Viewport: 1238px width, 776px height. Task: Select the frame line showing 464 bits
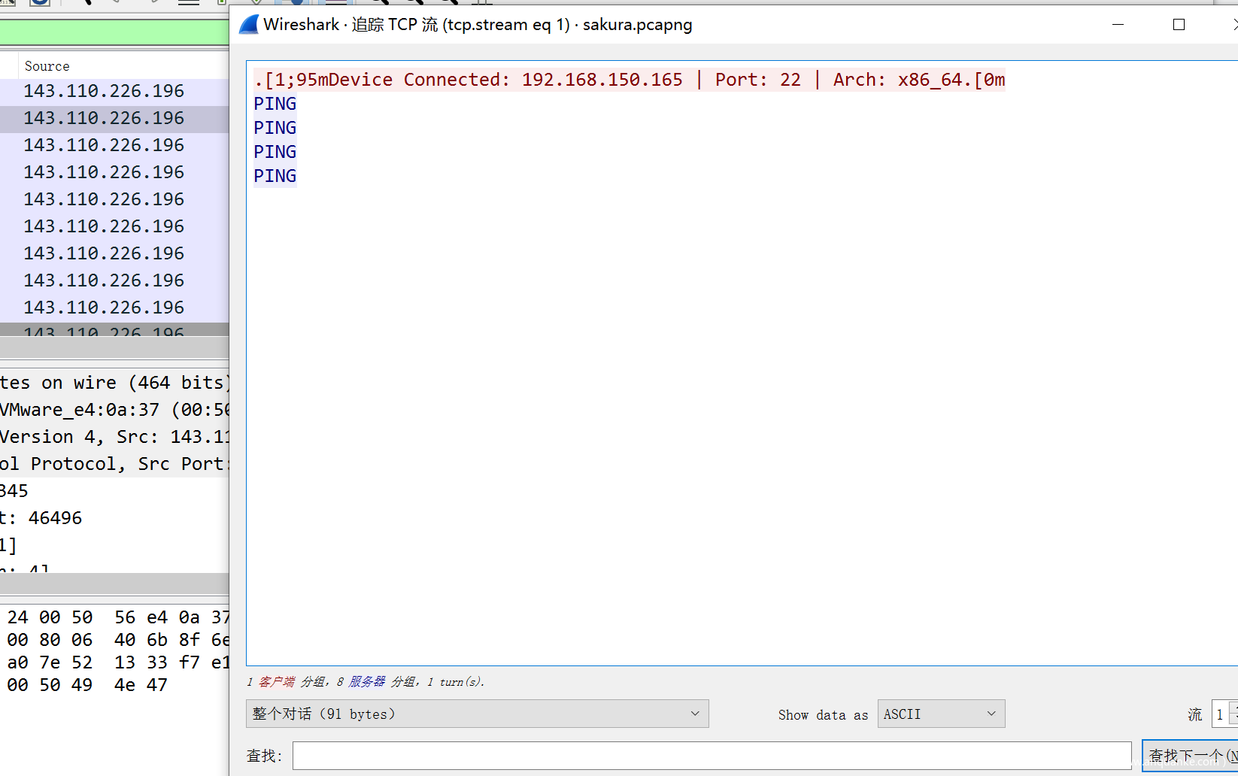click(113, 383)
